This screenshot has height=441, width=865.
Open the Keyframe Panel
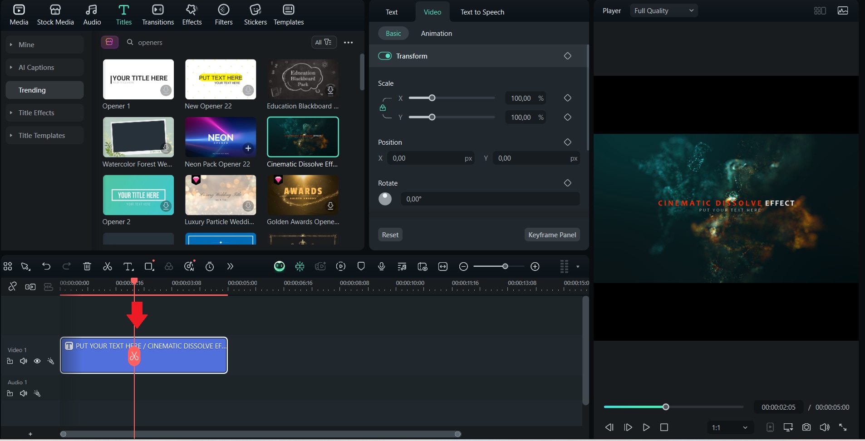tap(552, 235)
